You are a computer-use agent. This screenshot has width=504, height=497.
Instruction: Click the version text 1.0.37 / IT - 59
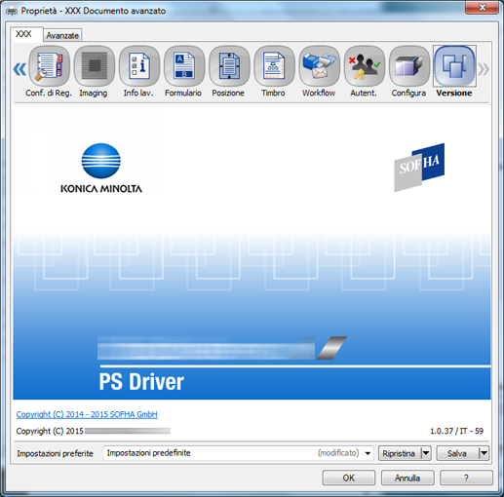456,431
